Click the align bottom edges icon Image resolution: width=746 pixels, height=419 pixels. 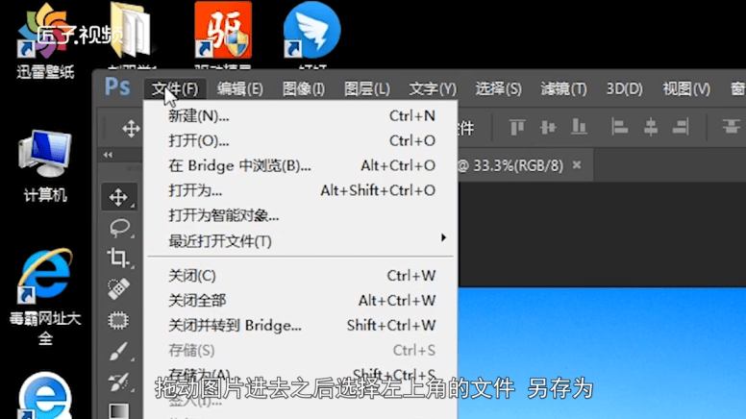tap(579, 128)
